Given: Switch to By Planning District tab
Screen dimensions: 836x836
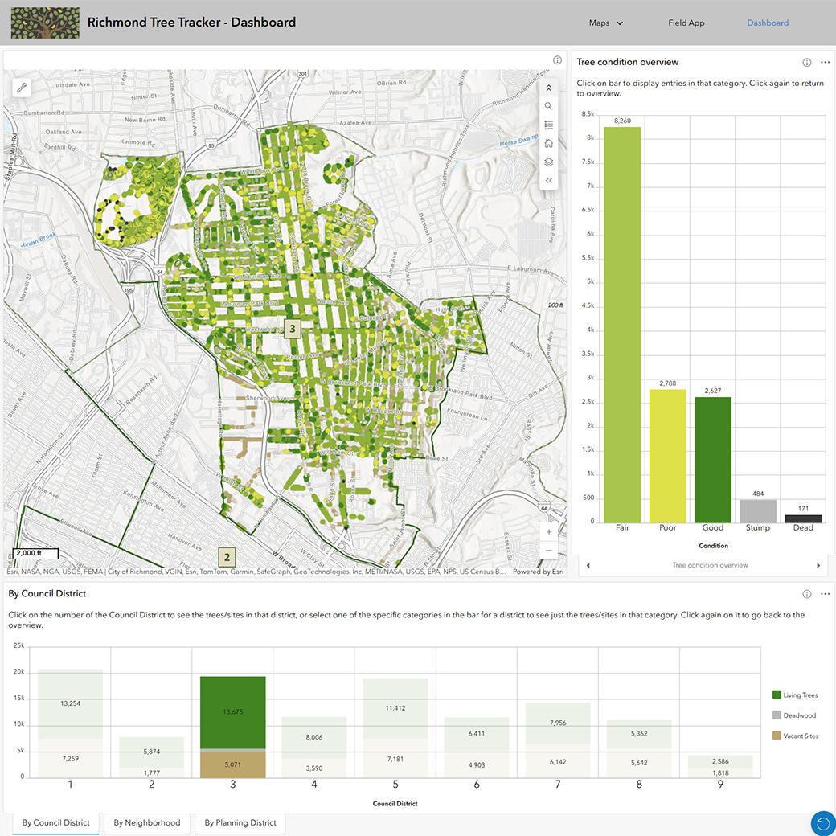Looking at the screenshot, I should [x=240, y=822].
